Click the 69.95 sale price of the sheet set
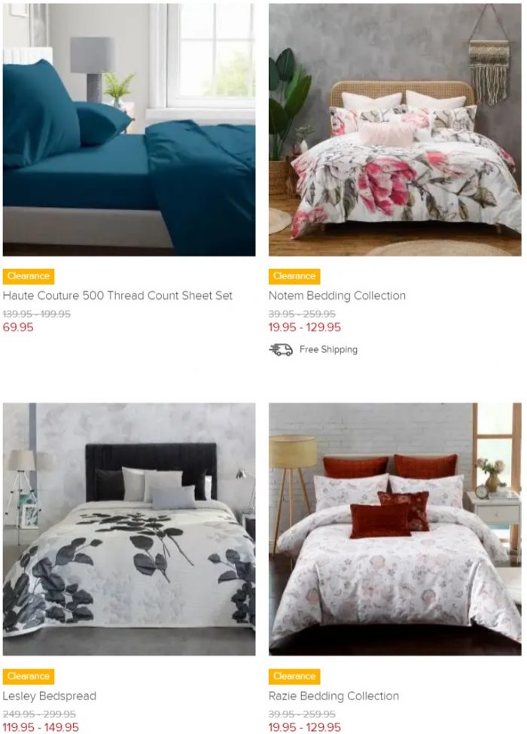The height and width of the screenshot is (734, 527). tap(18, 327)
